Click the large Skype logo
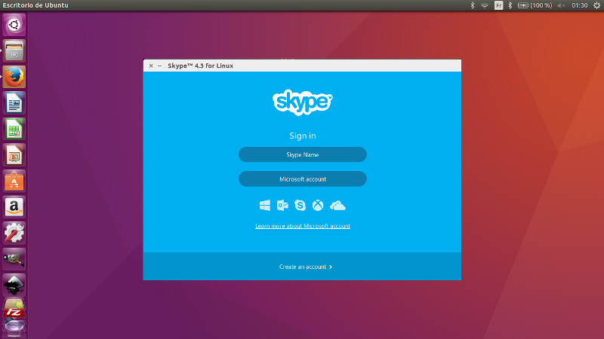This screenshot has width=604, height=339. coord(303,102)
